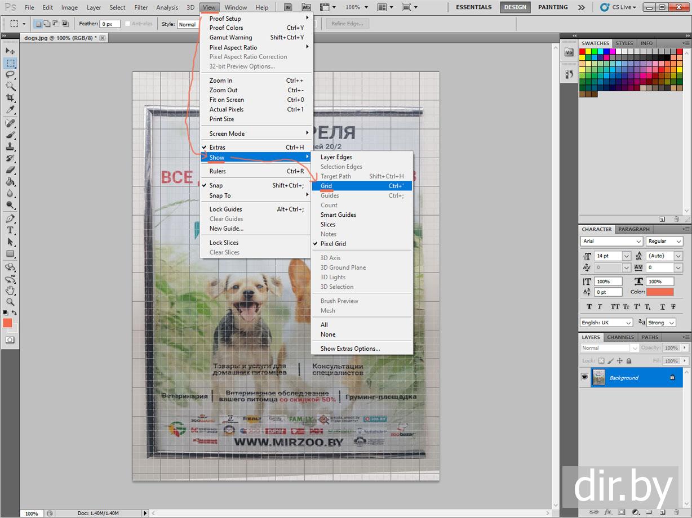This screenshot has width=692, height=518.
Task: Activate the Zoom tool in toolbox
Action: point(10,302)
